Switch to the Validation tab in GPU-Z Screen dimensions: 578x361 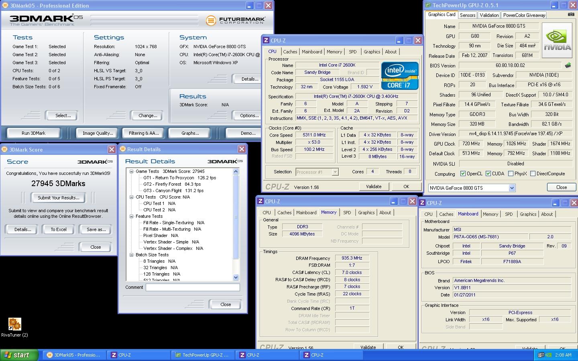[489, 15]
